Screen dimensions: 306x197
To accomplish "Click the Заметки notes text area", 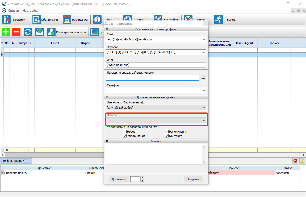I will point(154,154).
